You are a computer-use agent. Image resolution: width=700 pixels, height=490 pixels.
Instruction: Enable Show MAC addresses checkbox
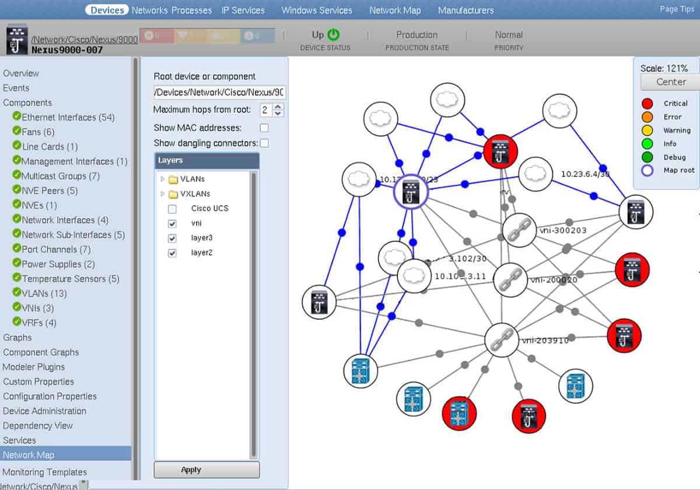[x=264, y=128]
